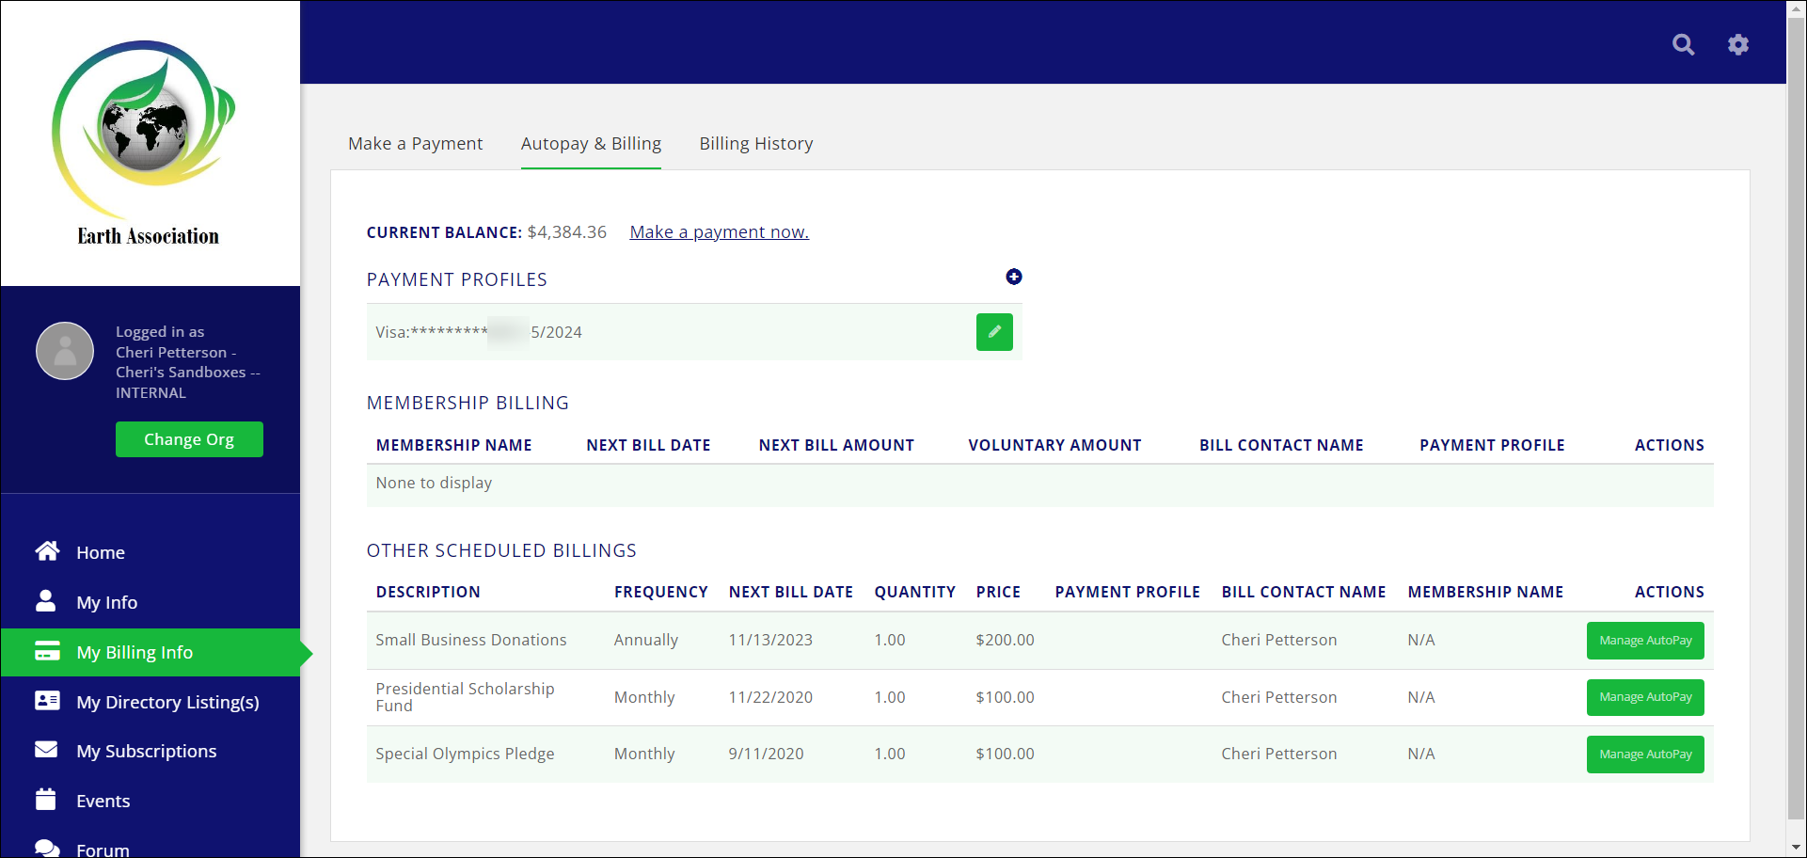Select the My Billing Info card icon
This screenshot has width=1807, height=858.
tap(47, 651)
